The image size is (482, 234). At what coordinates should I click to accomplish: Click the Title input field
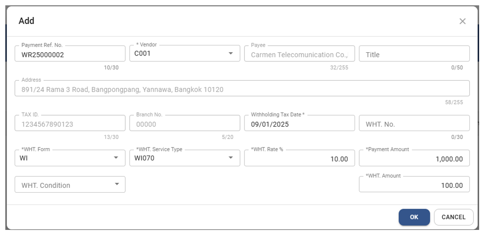pos(414,55)
